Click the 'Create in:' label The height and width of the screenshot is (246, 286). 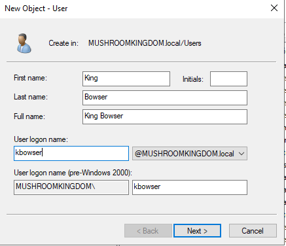coord(63,43)
